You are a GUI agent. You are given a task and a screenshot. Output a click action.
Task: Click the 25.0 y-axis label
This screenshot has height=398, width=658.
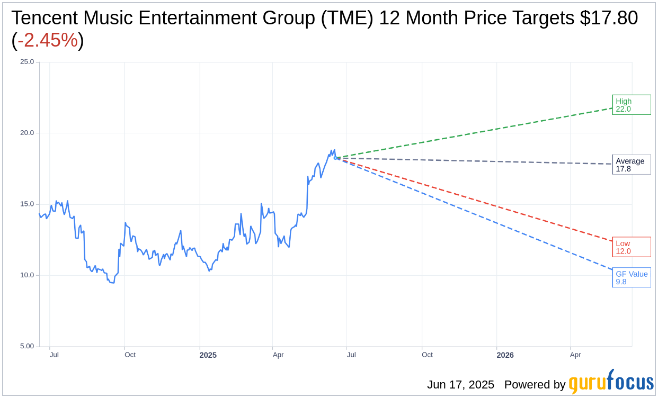[27, 61]
